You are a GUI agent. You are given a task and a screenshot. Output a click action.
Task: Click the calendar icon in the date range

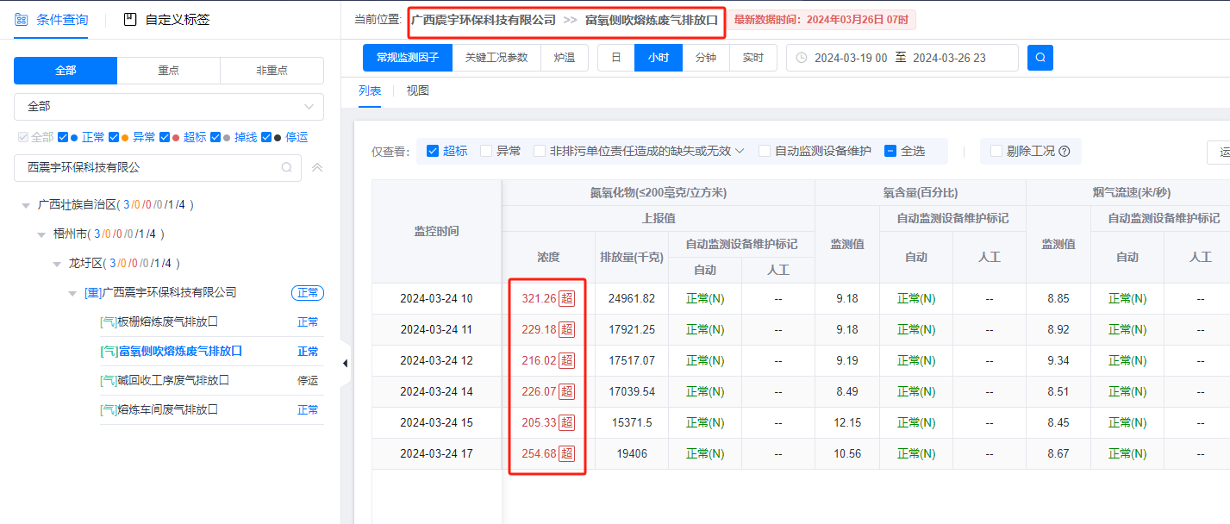click(802, 58)
